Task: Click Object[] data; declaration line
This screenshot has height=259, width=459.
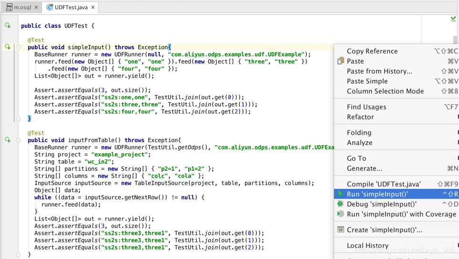Action: 57,190
